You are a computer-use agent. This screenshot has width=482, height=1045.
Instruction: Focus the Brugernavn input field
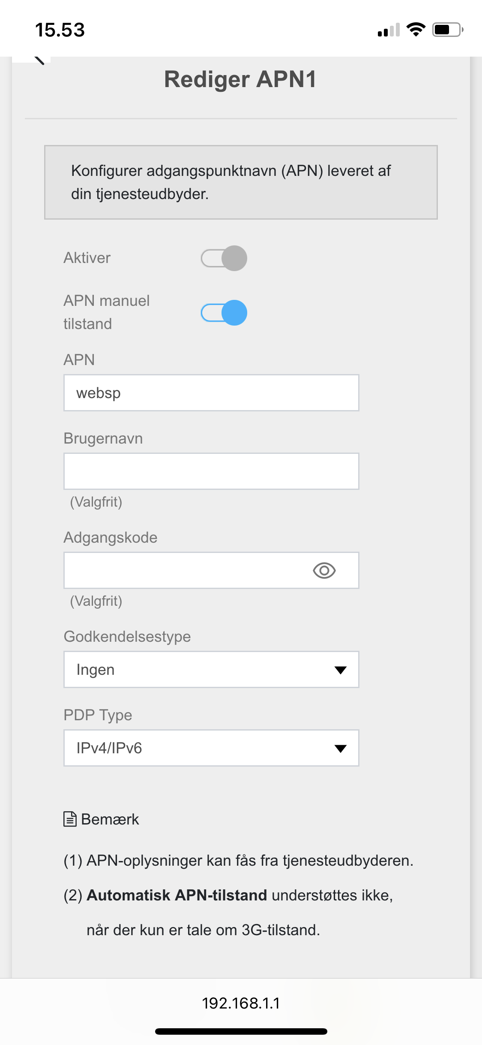pyautogui.click(x=211, y=471)
